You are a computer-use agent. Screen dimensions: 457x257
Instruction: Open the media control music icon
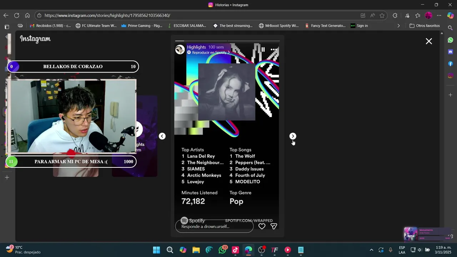(x=407, y=15)
